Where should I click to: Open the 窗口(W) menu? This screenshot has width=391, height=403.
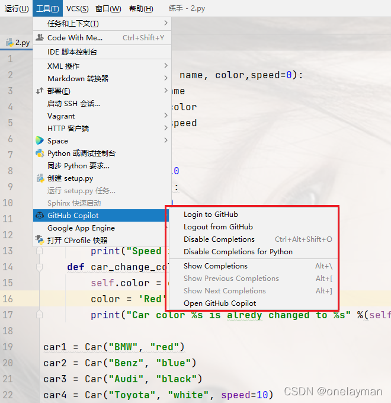[x=108, y=8]
